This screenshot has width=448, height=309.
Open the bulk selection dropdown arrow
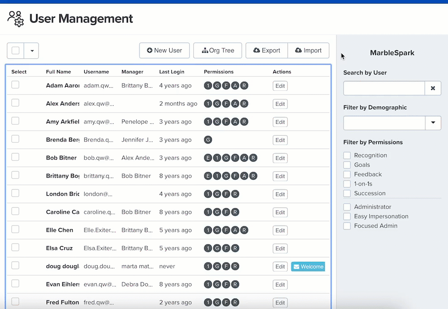[32, 51]
